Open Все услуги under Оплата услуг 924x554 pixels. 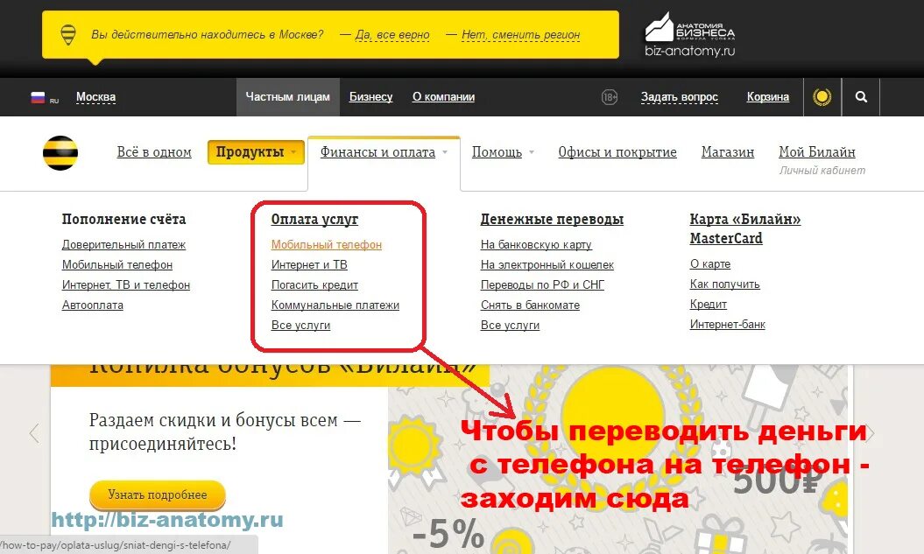tap(300, 325)
